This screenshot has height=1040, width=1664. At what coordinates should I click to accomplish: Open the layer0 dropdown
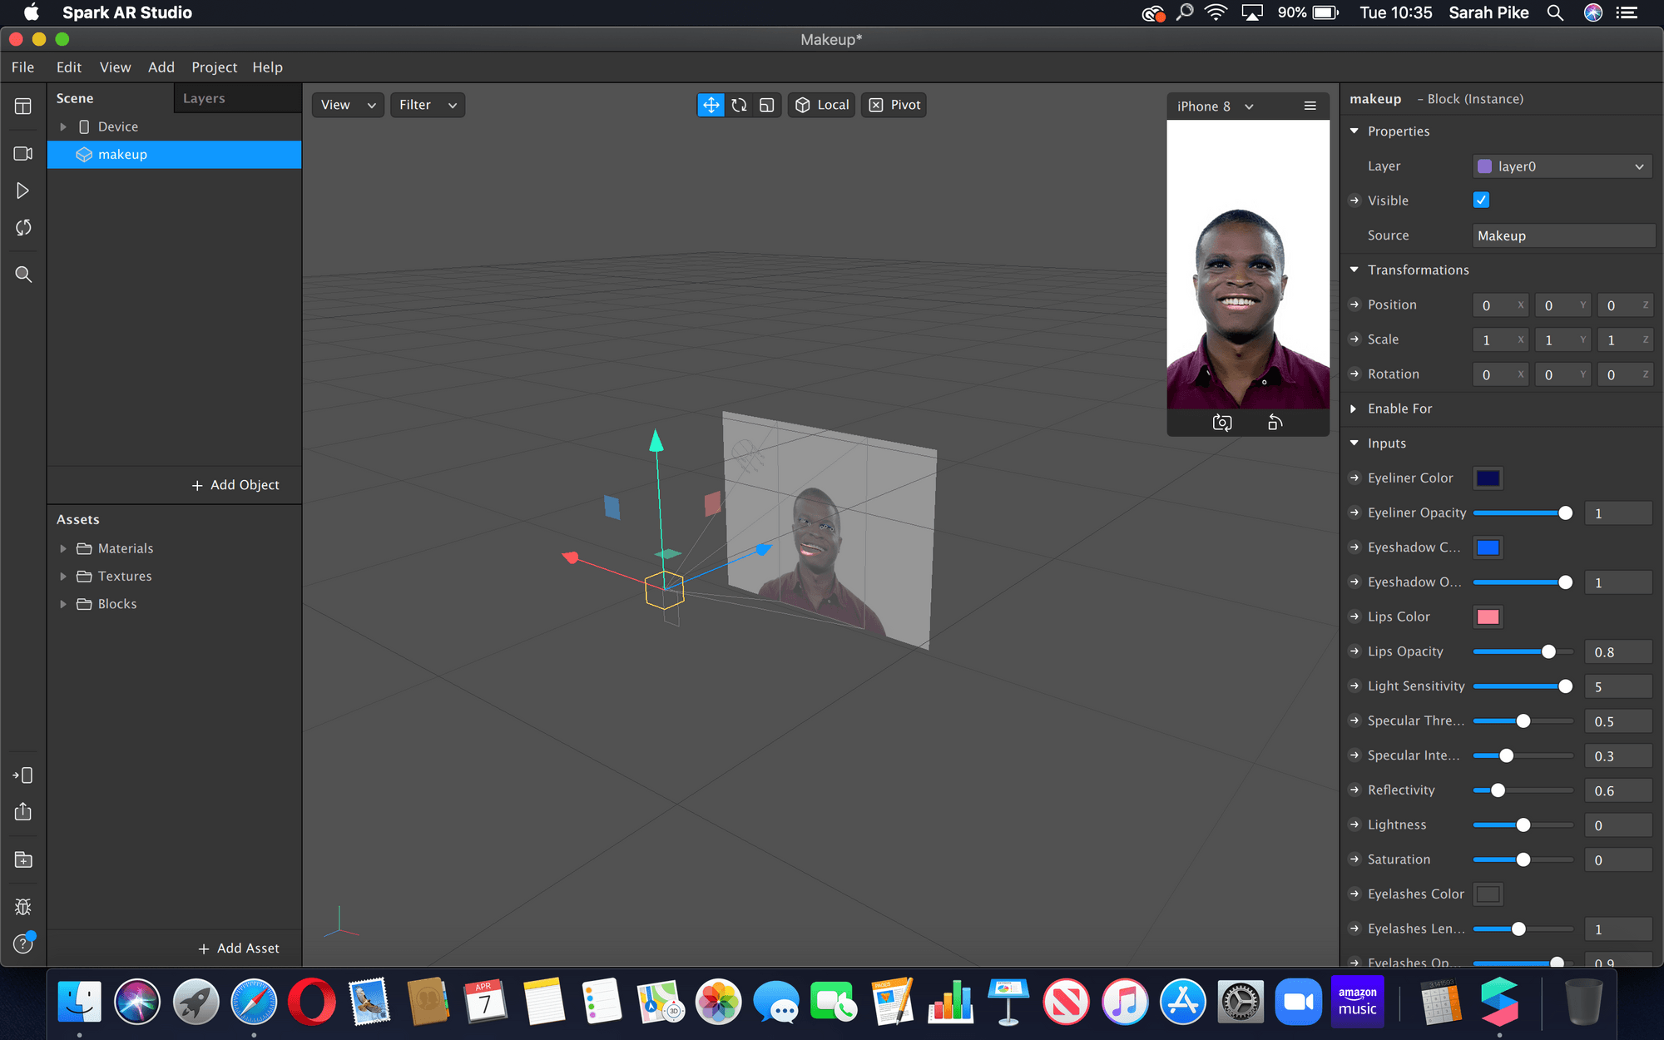coord(1562,166)
